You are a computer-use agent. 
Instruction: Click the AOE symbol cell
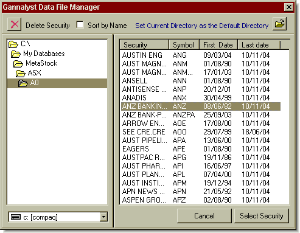pyautogui.click(x=180, y=123)
